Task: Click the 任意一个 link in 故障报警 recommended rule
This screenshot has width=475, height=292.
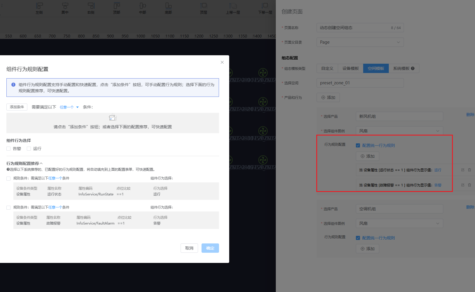Action: [x=55, y=207]
